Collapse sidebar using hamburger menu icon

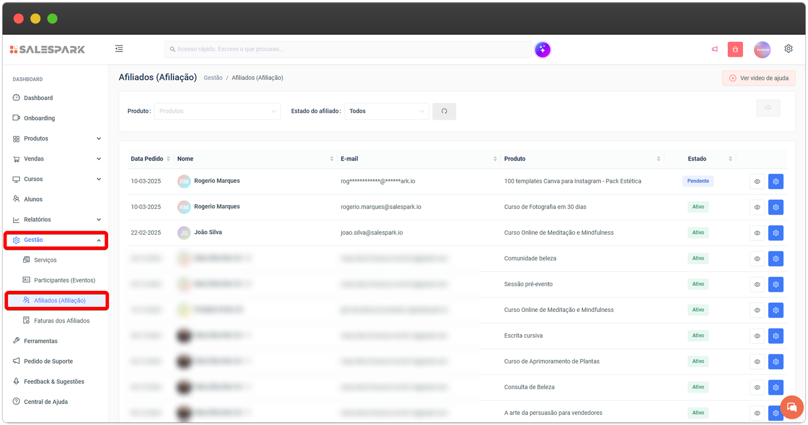(x=119, y=49)
